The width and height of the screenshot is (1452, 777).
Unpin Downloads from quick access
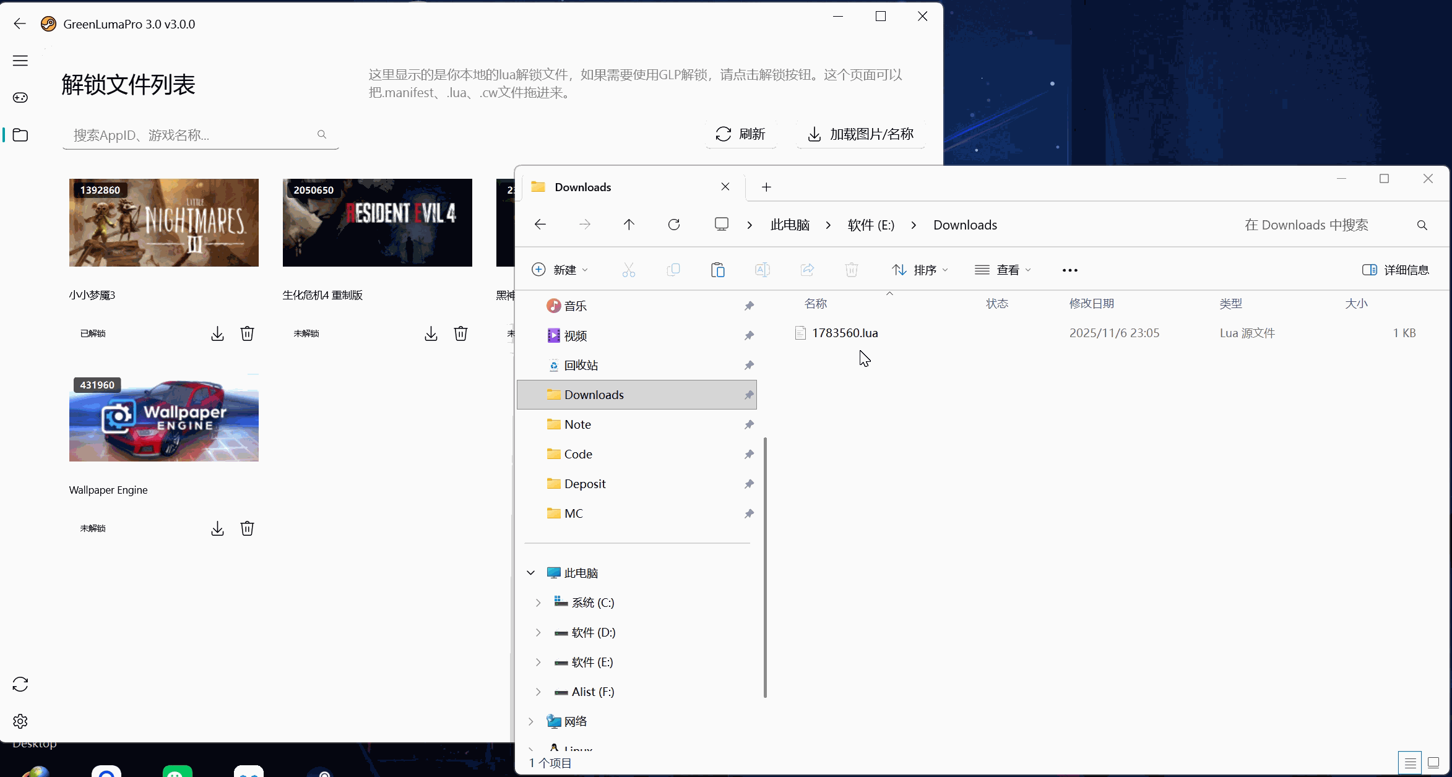pyautogui.click(x=749, y=395)
